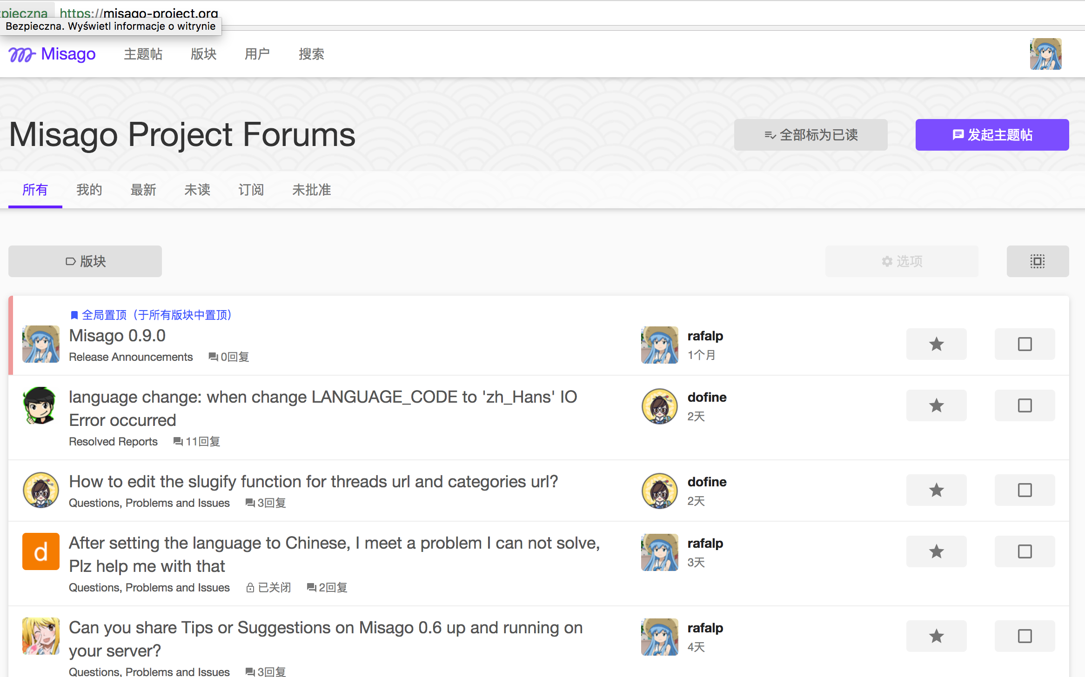Open the 版块 category filter dropdown
This screenshot has width=1085, height=677.
(85, 261)
